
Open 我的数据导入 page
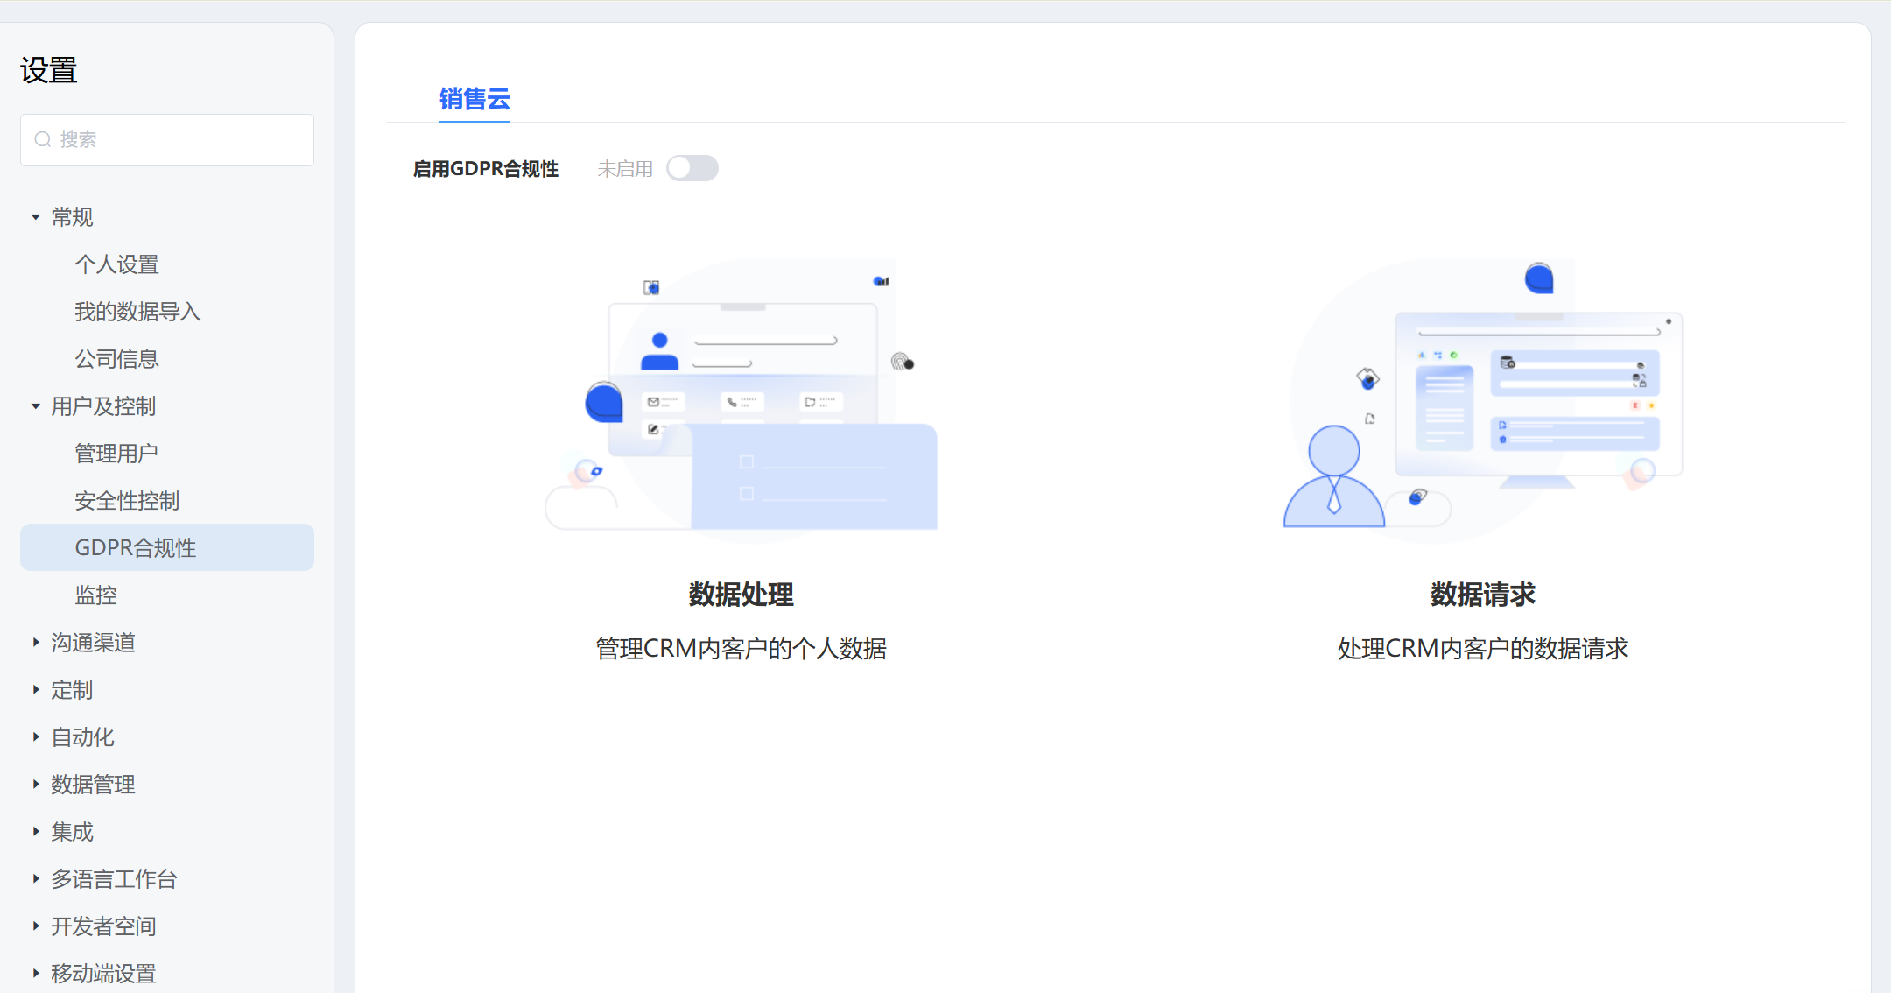pyautogui.click(x=137, y=312)
